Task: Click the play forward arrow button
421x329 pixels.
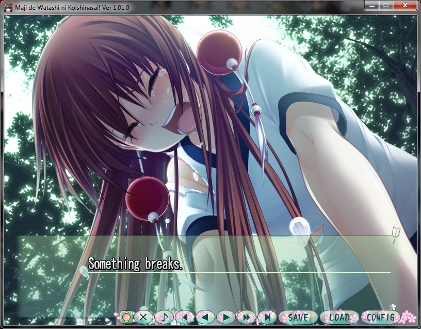Action: point(226,318)
